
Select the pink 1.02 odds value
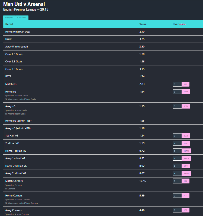click(186, 181)
